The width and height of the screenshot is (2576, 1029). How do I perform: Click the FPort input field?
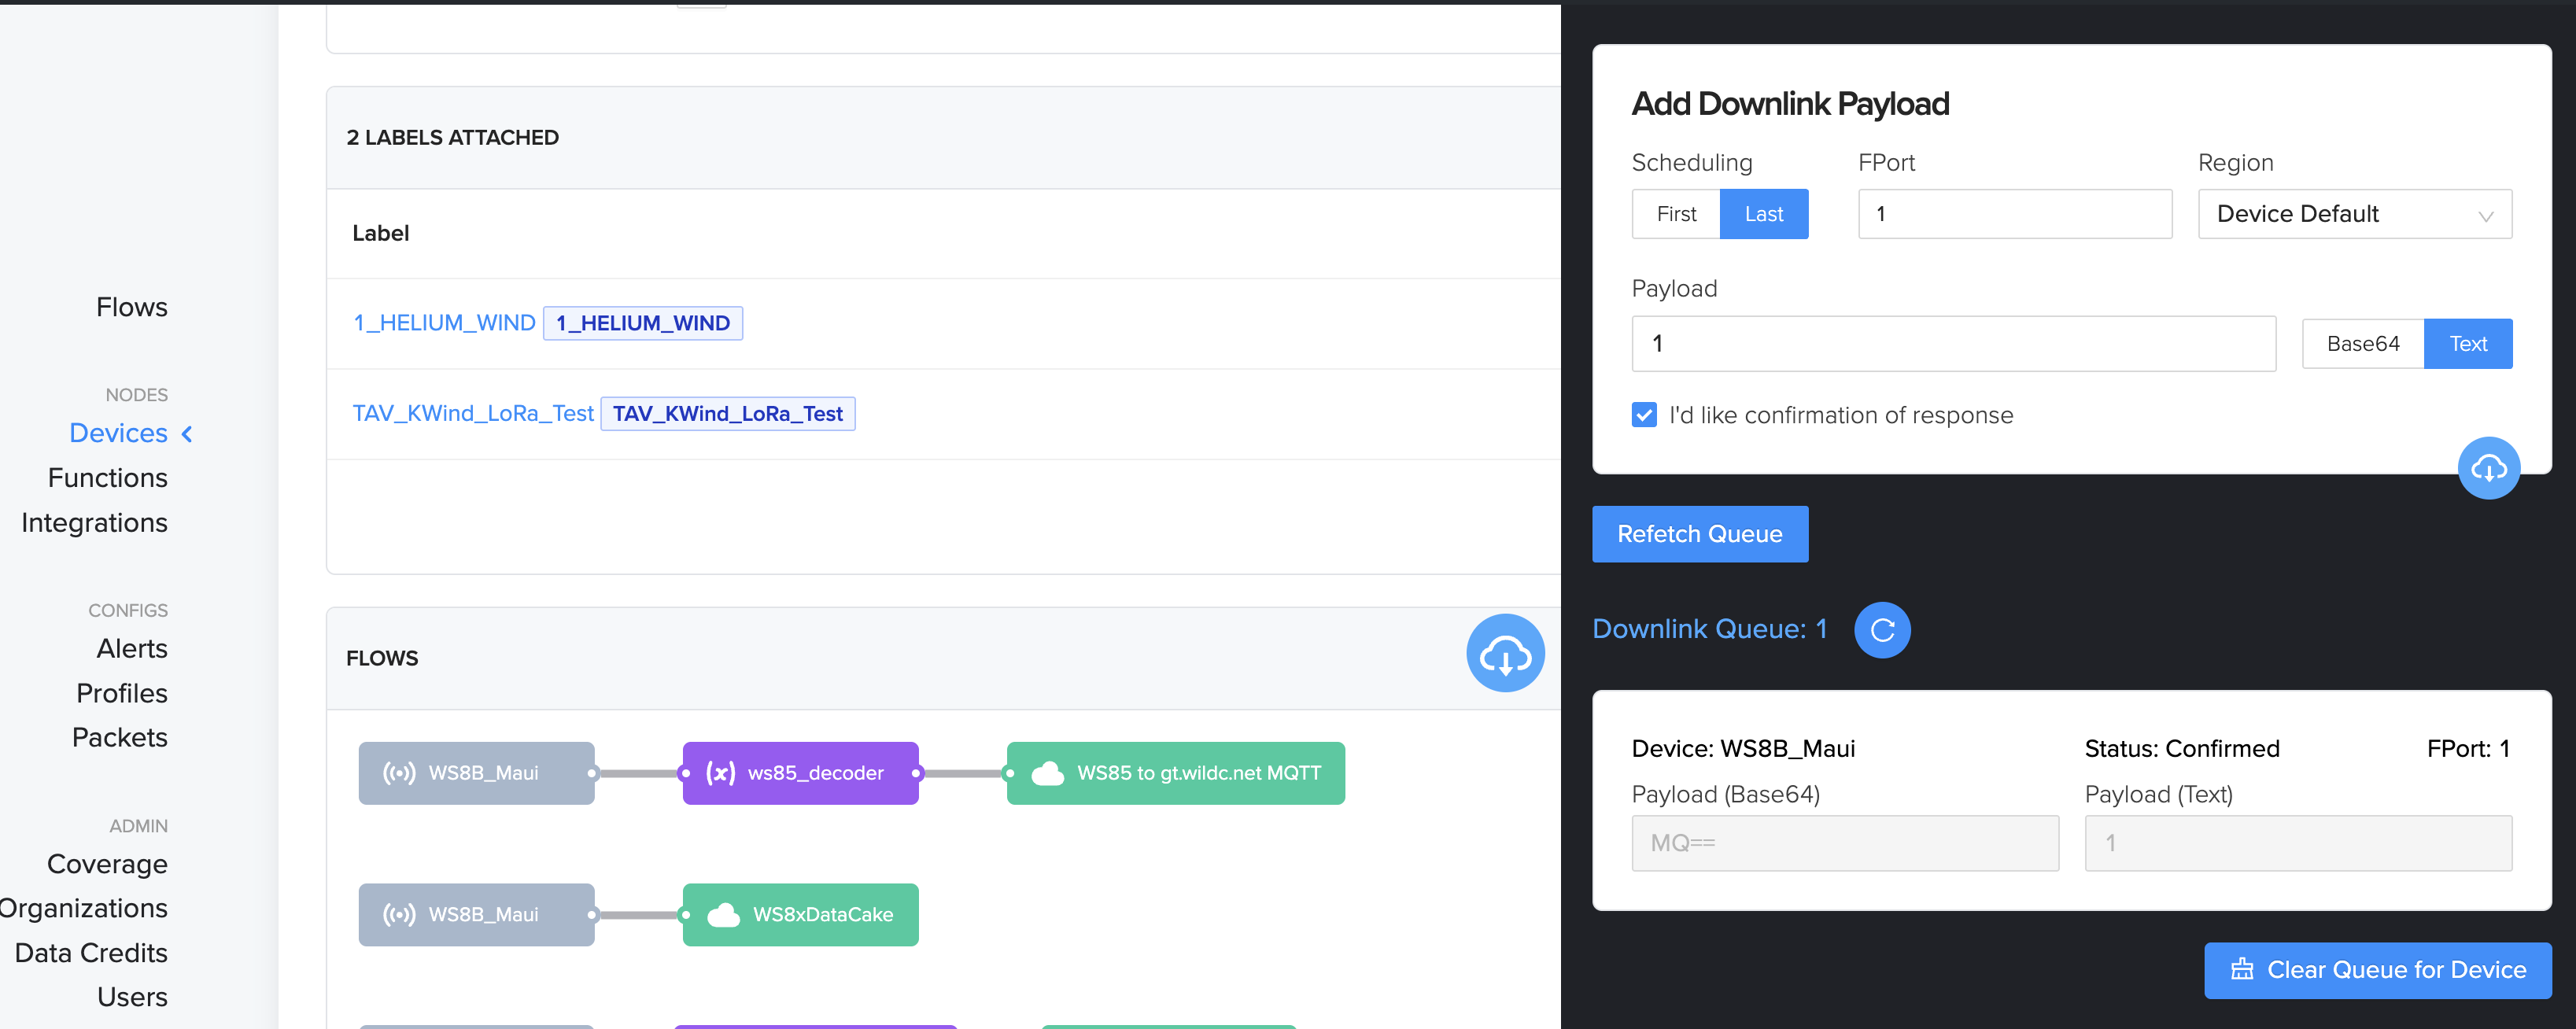pyautogui.click(x=2014, y=214)
